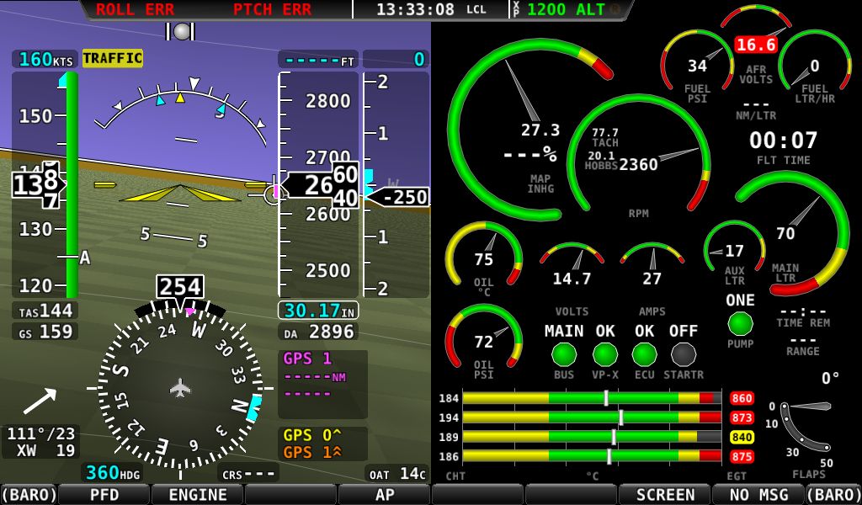Tap the grey STARTR status light
Viewport: 862px width, 505px height.
point(684,354)
